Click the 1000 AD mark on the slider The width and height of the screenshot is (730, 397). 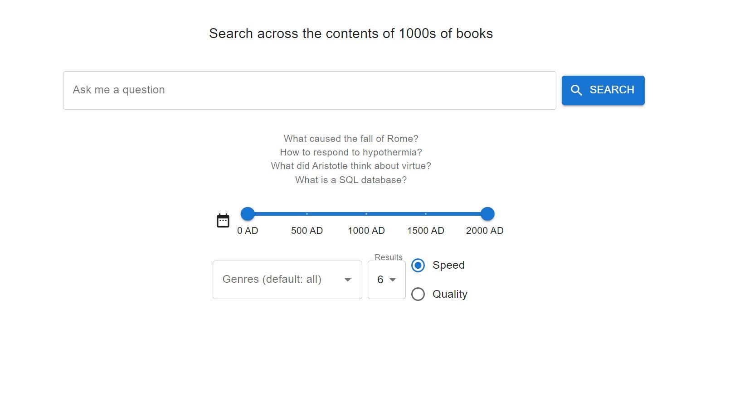tap(366, 213)
